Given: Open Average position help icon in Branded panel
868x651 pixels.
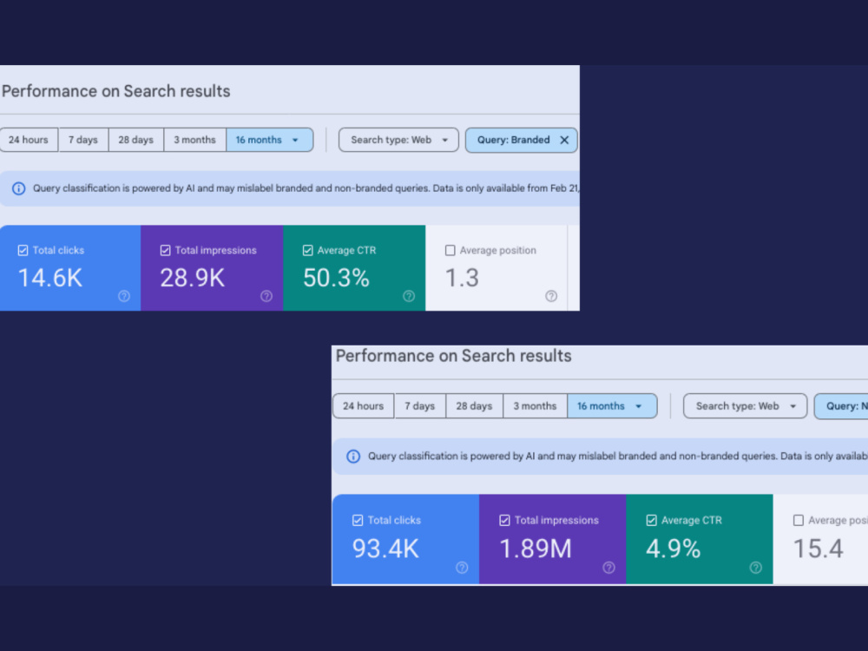Looking at the screenshot, I should (x=551, y=296).
